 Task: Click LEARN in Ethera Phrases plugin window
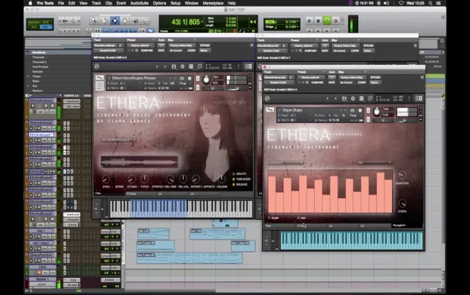coord(191,50)
